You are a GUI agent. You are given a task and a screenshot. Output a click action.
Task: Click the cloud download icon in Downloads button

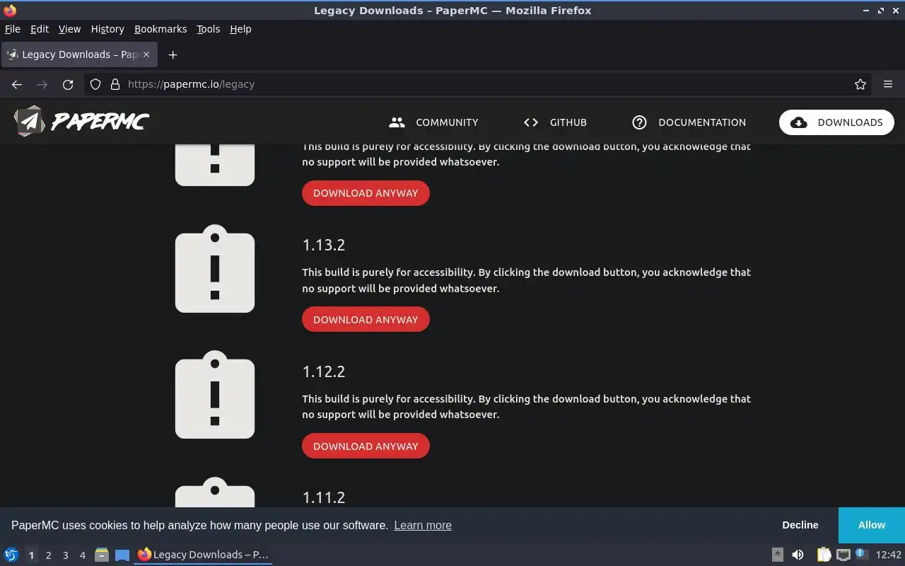click(799, 122)
